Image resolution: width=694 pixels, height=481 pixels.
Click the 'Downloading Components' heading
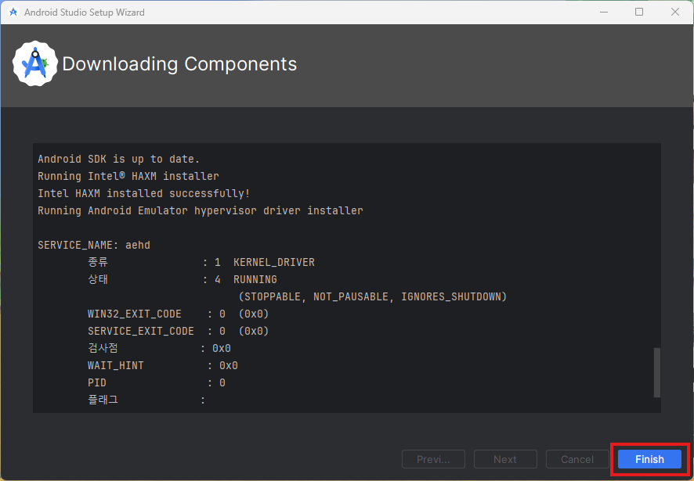[x=179, y=64]
